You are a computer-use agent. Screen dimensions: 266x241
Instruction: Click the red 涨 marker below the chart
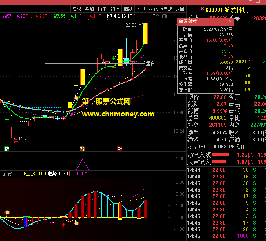click(x=120, y=149)
